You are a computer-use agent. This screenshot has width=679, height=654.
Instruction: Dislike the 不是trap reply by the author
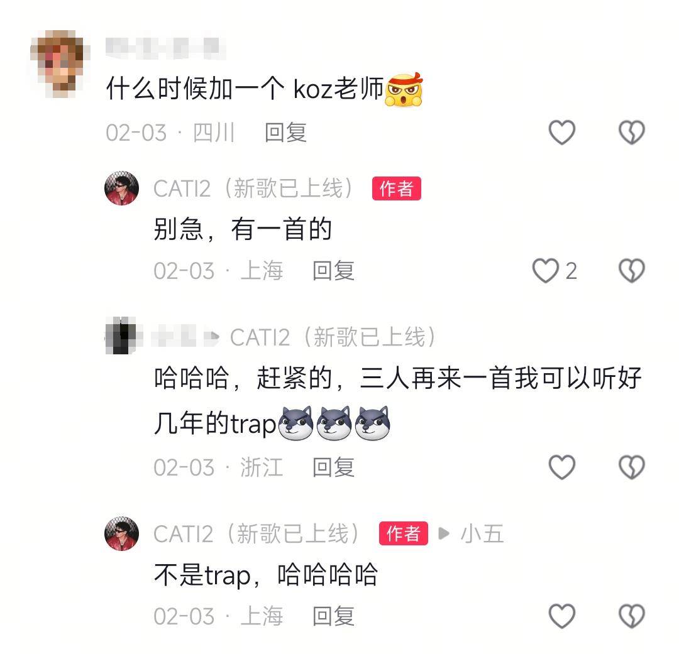pos(632,616)
